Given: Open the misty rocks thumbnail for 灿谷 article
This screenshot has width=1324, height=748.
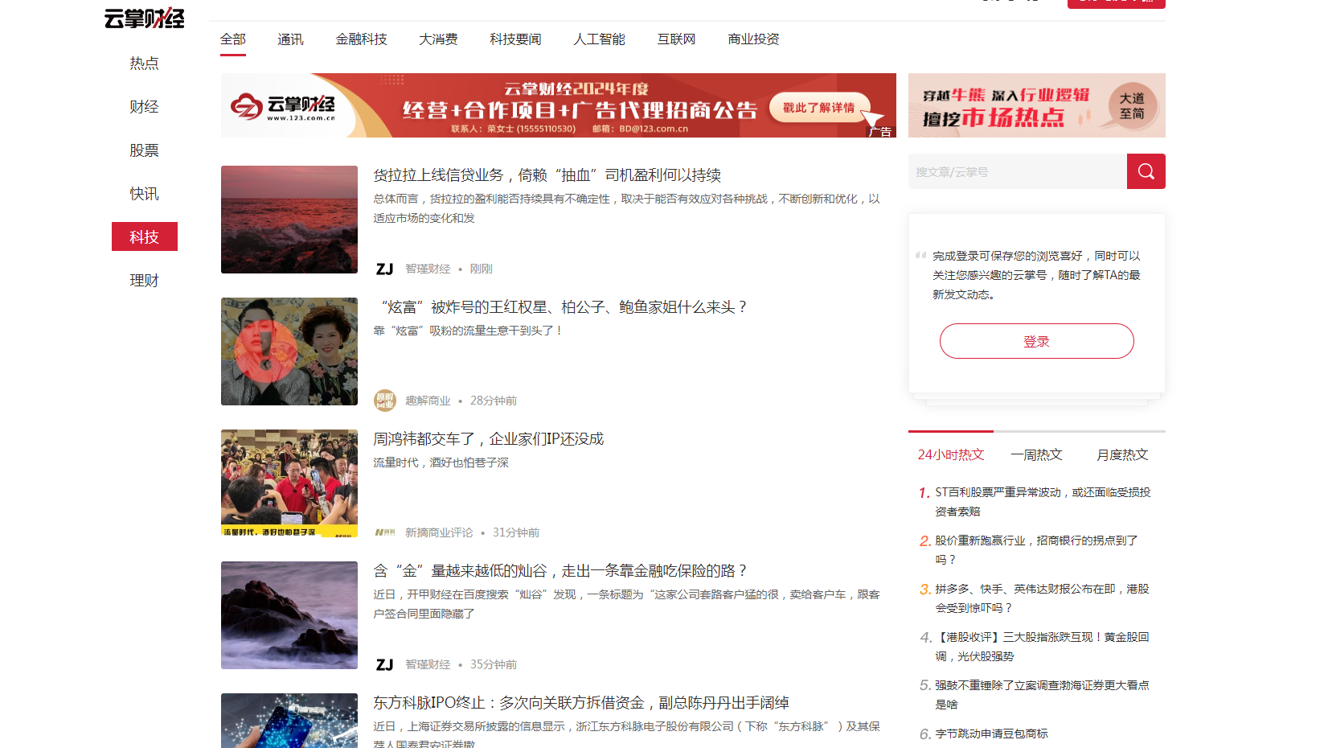Looking at the screenshot, I should [x=289, y=615].
